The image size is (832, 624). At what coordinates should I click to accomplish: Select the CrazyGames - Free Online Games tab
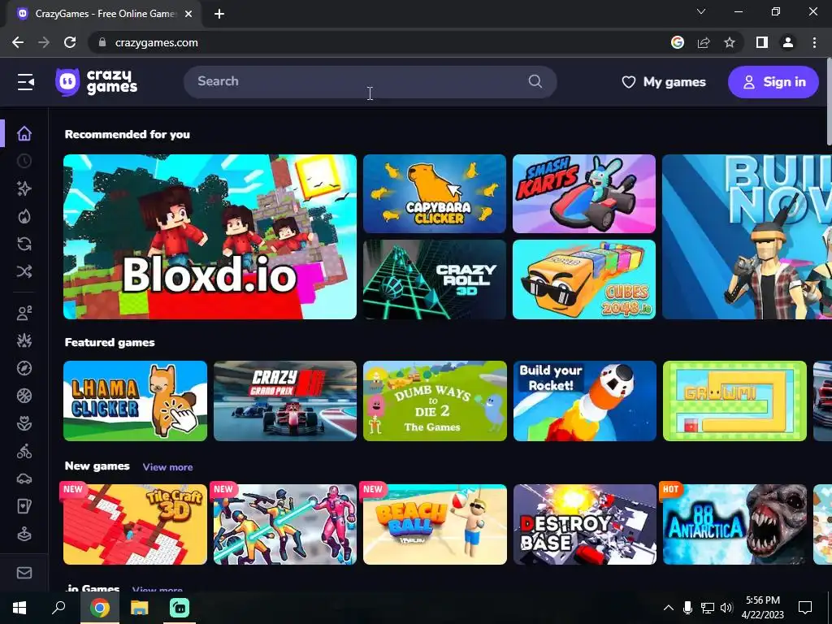(104, 14)
